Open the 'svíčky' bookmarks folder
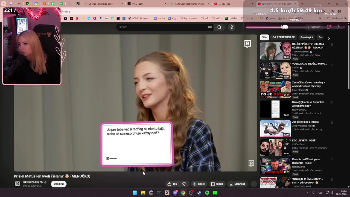Image resolution: width=350 pixels, height=197 pixels. (x=217, y=18)
